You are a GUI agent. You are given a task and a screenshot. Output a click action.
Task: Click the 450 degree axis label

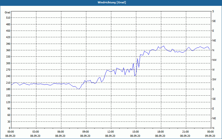click(8, 31)
